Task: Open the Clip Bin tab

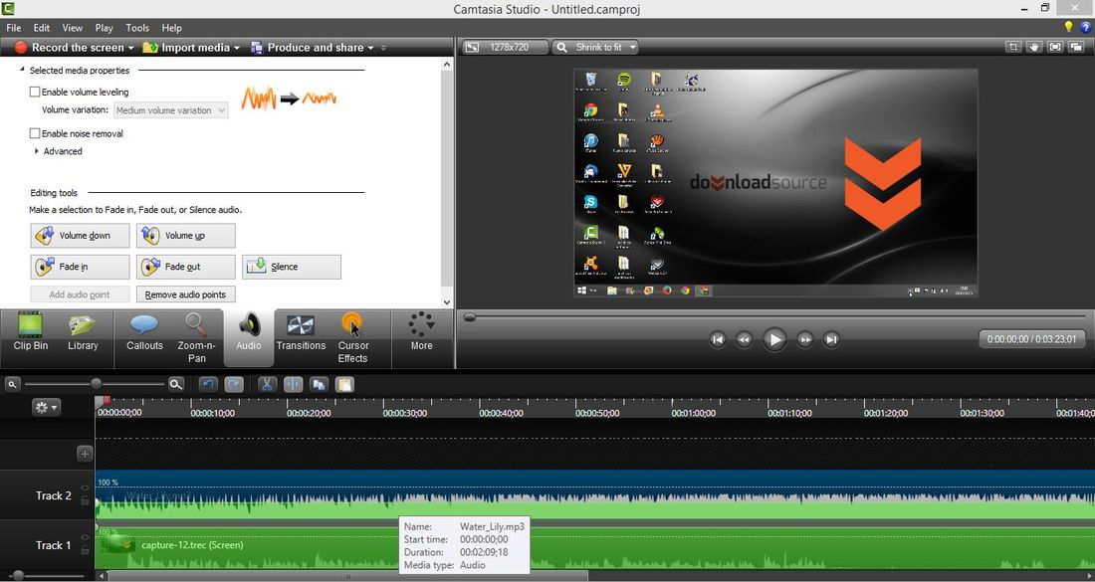Action: coord(31,332)
